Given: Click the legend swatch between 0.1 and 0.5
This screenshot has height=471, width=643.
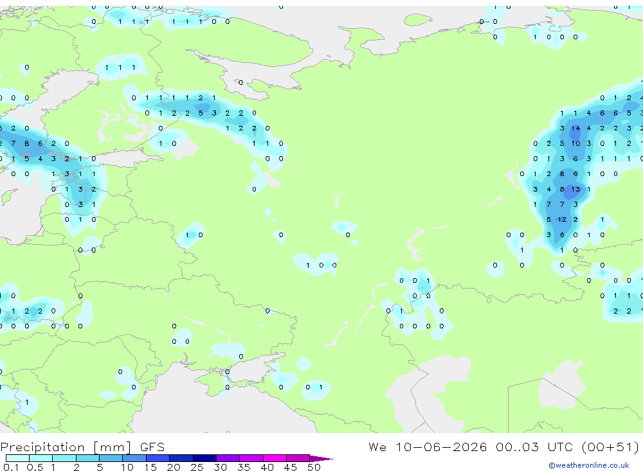Looking at the screenshot, I should 17,458.
